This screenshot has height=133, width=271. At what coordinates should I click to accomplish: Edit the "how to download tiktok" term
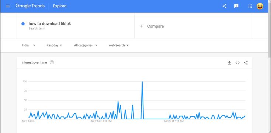point(50,24)
